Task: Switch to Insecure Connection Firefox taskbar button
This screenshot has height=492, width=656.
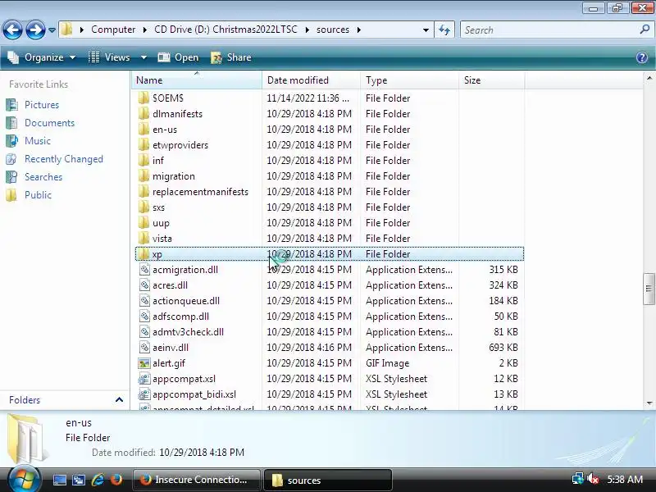Action: tap(196, 480)
